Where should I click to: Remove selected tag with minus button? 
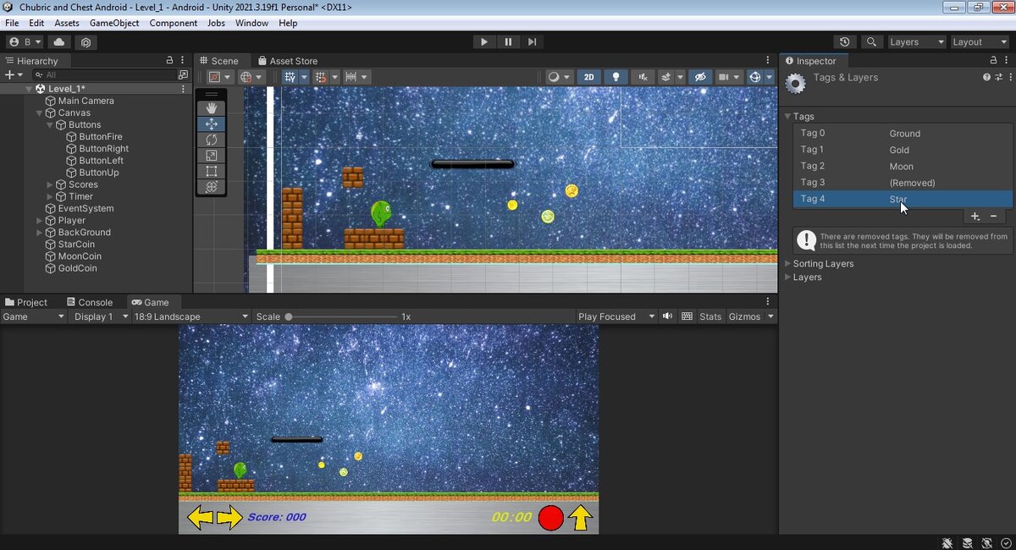click(x=994, y=217)
